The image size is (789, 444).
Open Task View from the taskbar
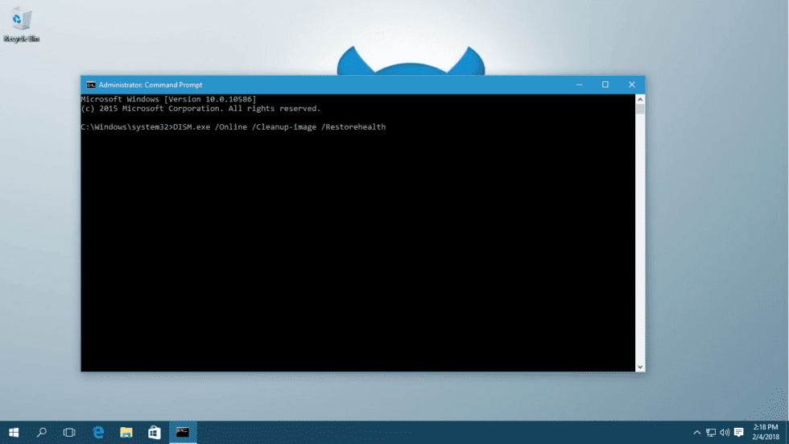tap(69, 433)
